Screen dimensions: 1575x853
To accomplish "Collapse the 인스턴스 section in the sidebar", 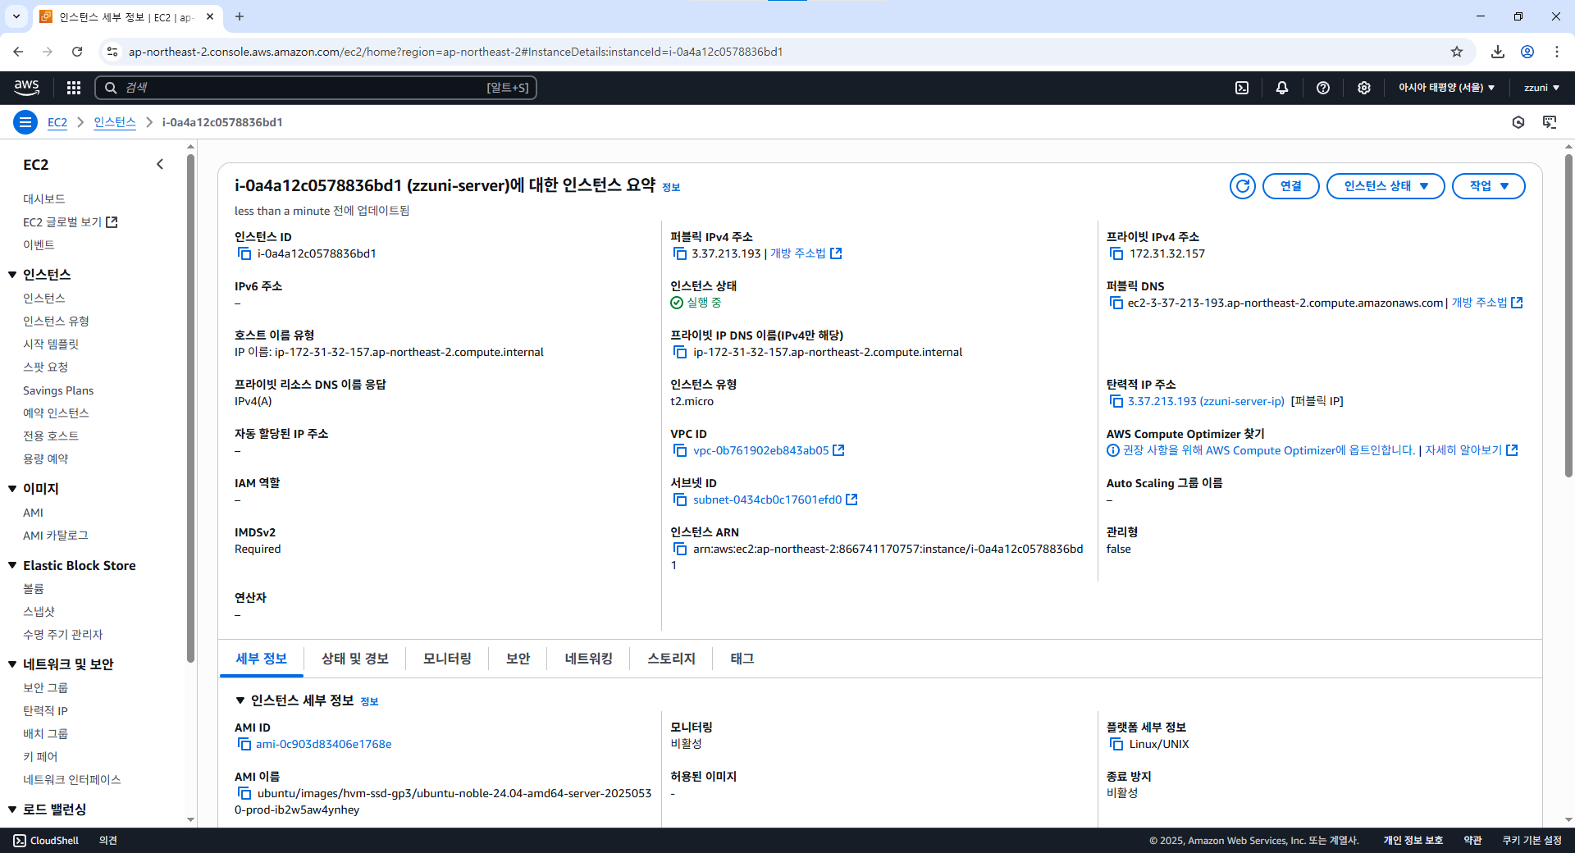I will coord(12,275).
